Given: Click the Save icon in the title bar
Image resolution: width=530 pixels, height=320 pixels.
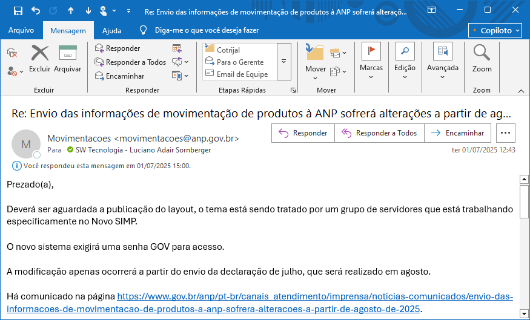Looking at the screenshot, I should 18,11.
